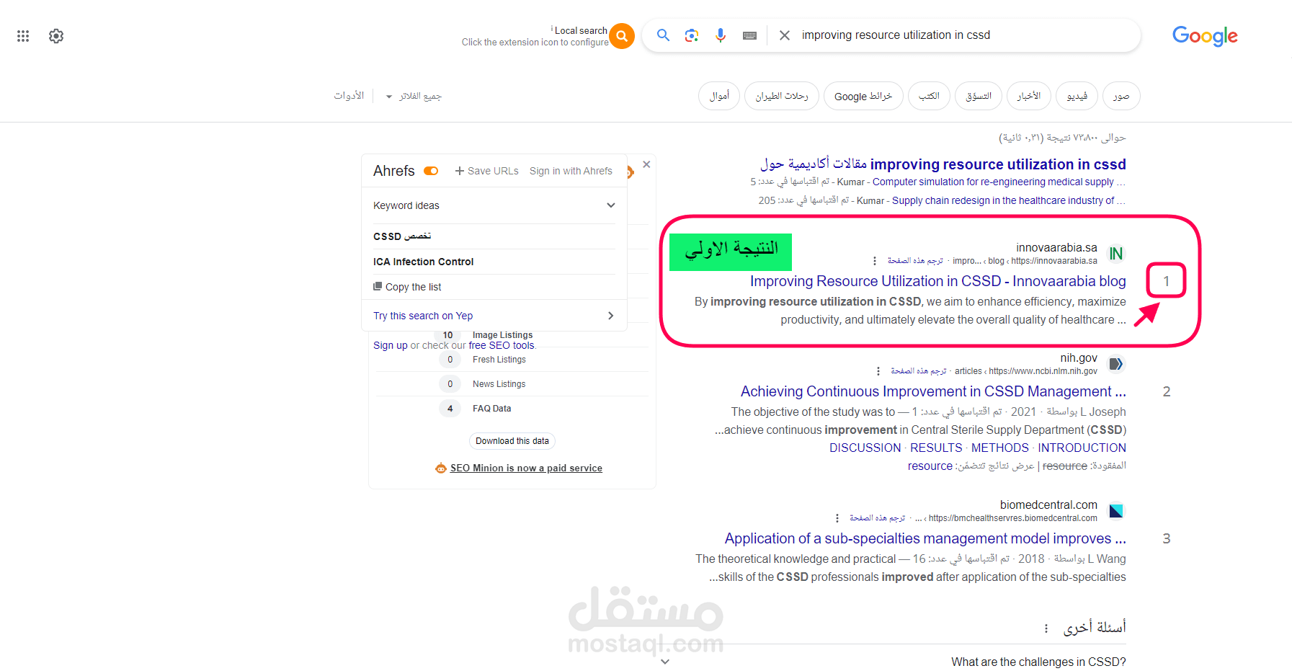Viewport: 1292px width, 671px height.
Task: Click the Download this data button
Action: coord(512,440)
